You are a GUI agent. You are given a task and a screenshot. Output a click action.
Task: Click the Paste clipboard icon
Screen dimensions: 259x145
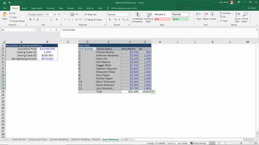[5, 14]
